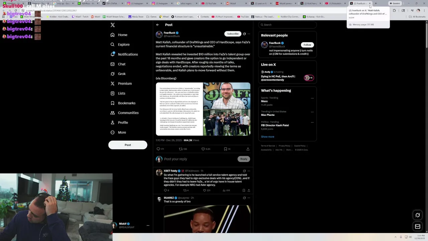The height and width of the screenshot is (241, 428).
Task: Repost XSET Feldy's reply showing 4
Action: tap(186, 190)
